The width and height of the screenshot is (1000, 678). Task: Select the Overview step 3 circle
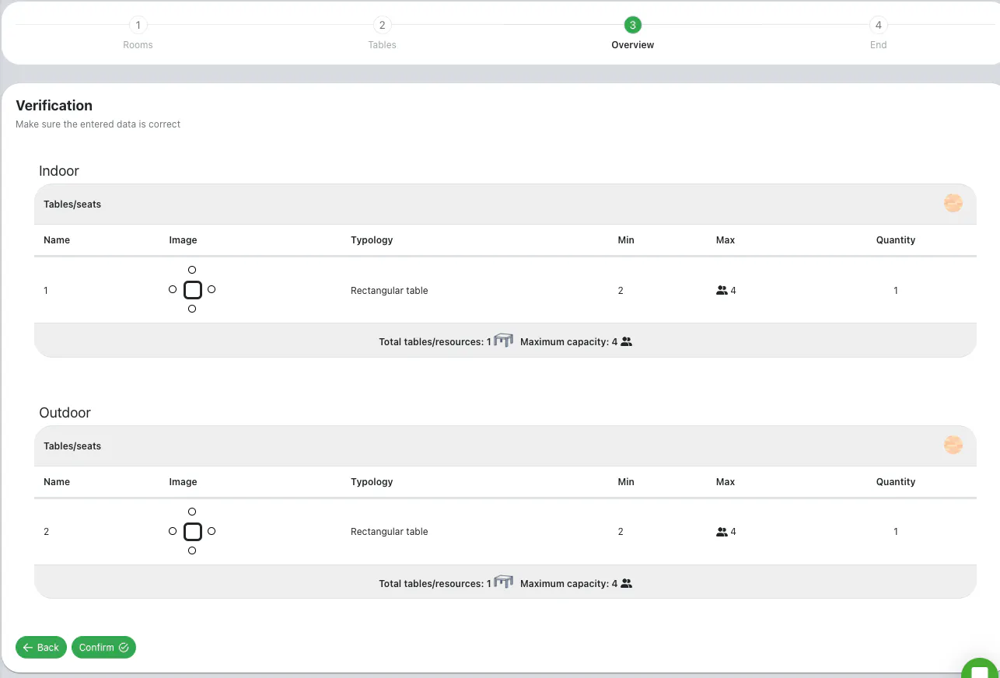[633, 26]
